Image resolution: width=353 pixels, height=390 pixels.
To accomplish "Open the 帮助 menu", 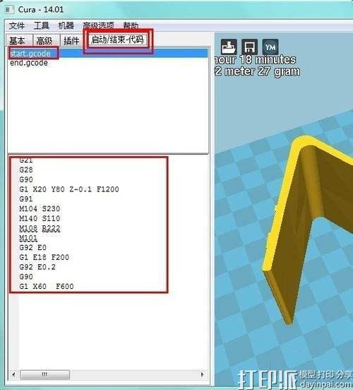I will tap(131, 25).
